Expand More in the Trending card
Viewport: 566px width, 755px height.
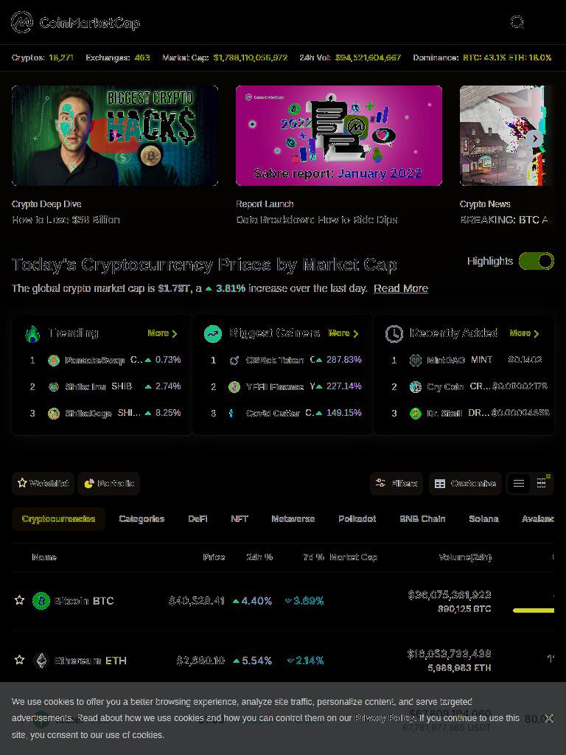[163, 333]
